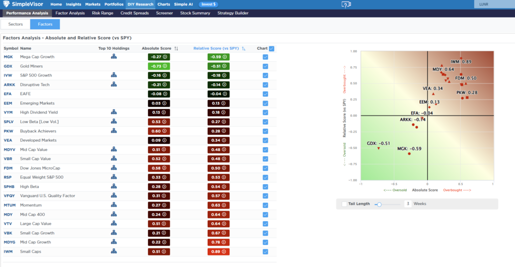This screenshot has width=515, height=267.
Task: Open top 10 holdings for FDM
Action: [x=114, y=168]
